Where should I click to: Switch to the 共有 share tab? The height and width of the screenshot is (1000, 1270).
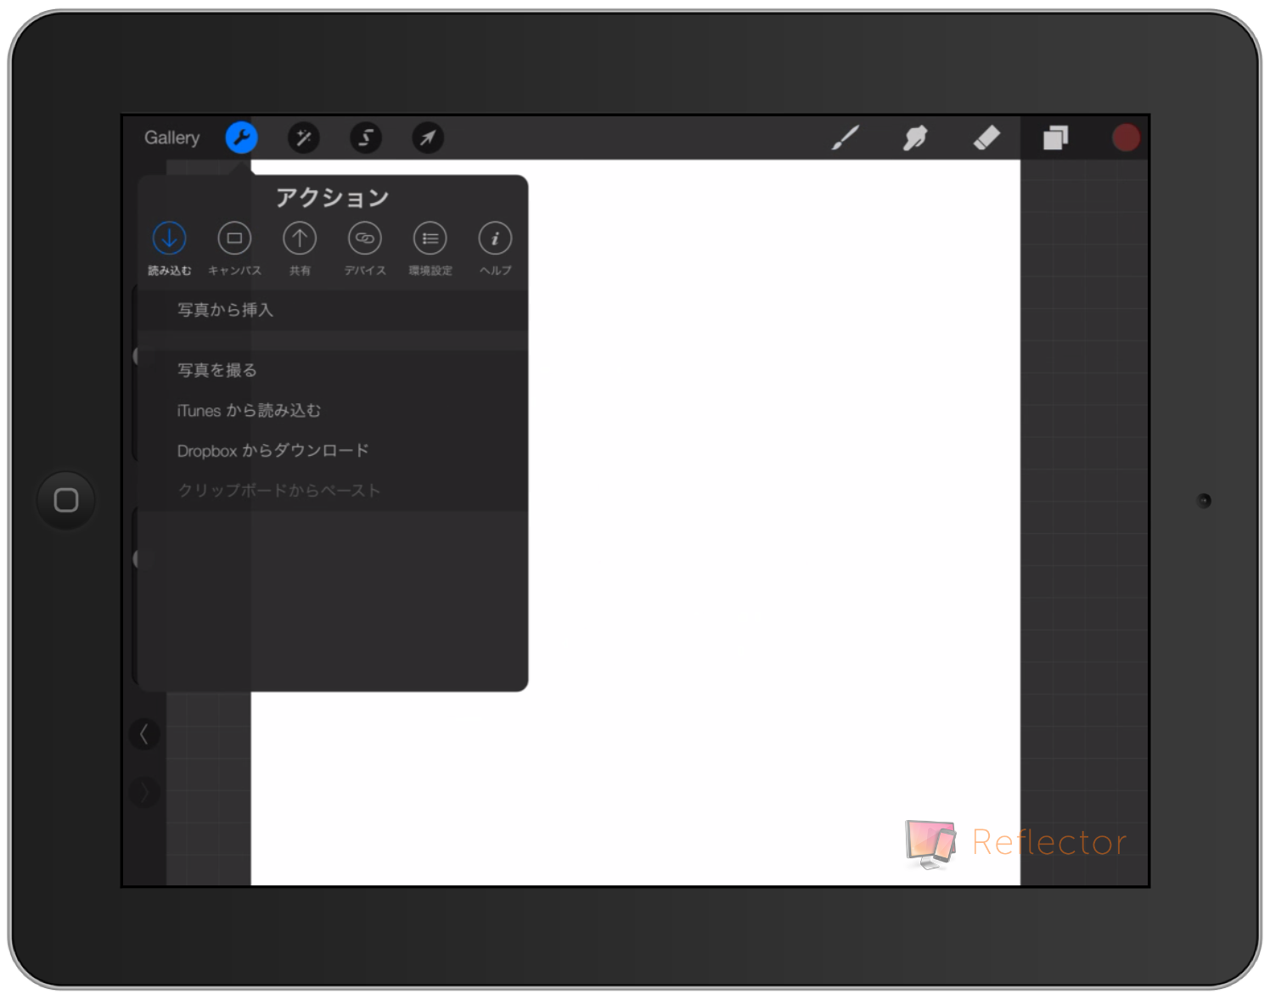tap(300, 249)
